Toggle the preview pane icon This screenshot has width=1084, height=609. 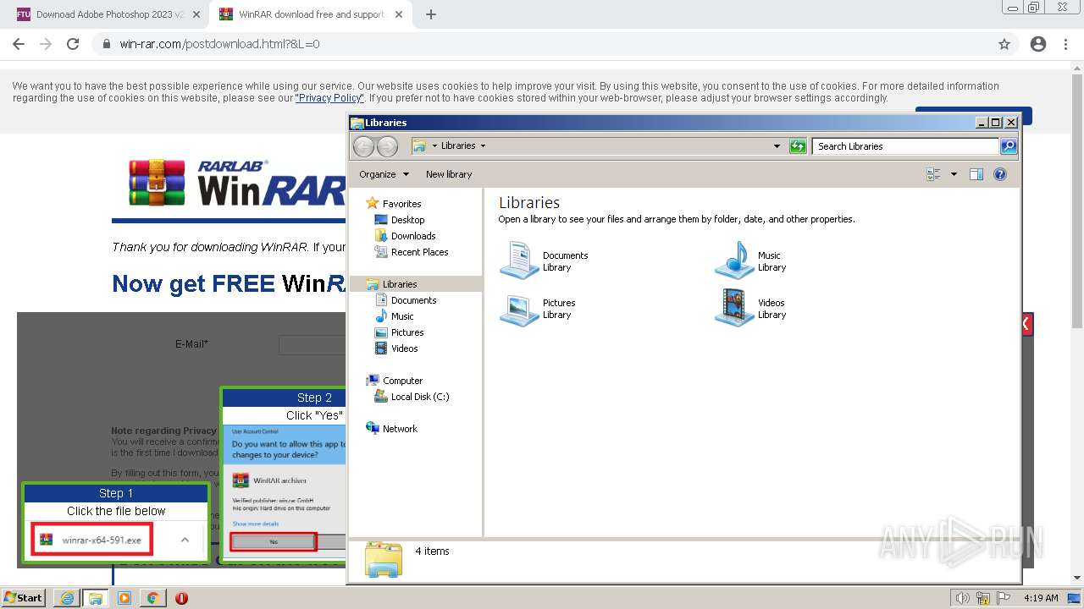pyautogui.click(x=976, y=174)
